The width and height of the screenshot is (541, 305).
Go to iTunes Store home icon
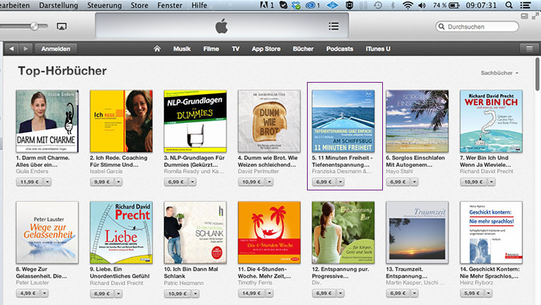(x=157, y=49)
